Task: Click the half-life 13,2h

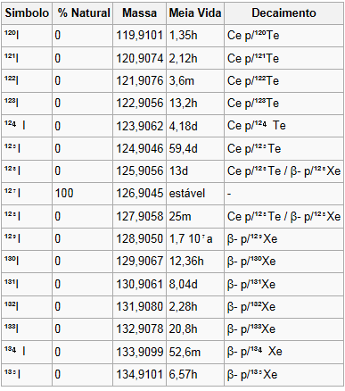Action: pyautogui.click(x=184, y=104)
